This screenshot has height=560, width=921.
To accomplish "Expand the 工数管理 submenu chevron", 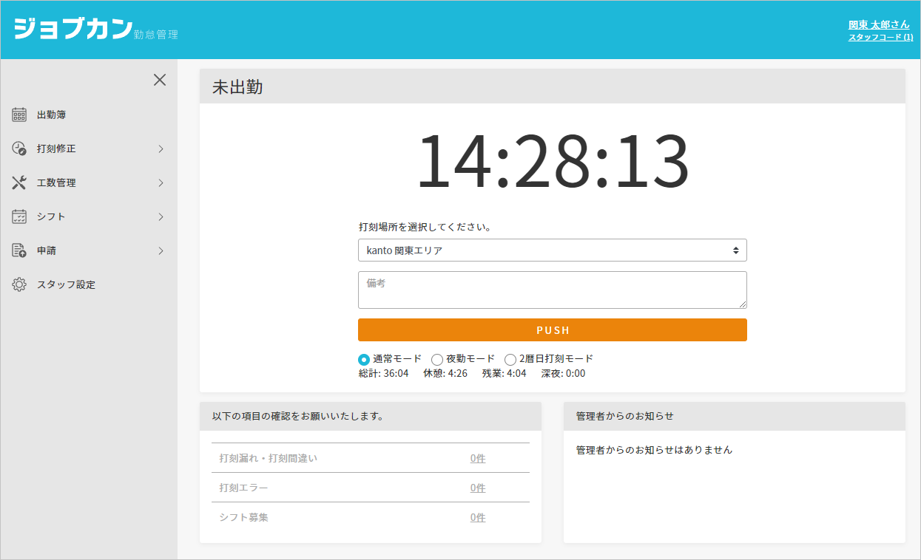I will pyautogui.click(x=161, y=182).
